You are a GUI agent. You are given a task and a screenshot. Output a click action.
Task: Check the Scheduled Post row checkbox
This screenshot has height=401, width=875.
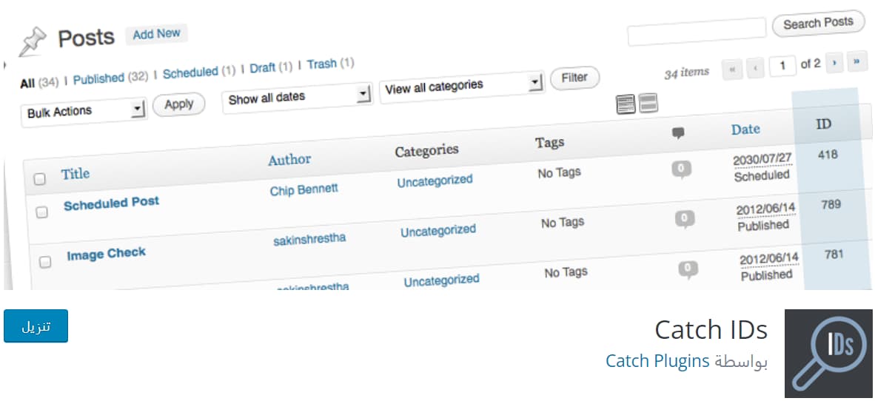coord(42,212)
